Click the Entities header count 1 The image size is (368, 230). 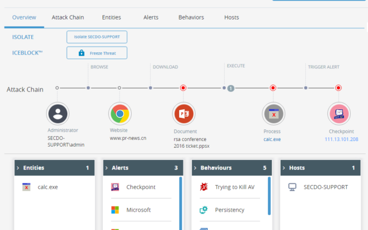(x=87, y=168)
